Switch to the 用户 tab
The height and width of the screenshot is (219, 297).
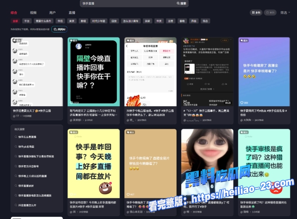coord(52,13)
